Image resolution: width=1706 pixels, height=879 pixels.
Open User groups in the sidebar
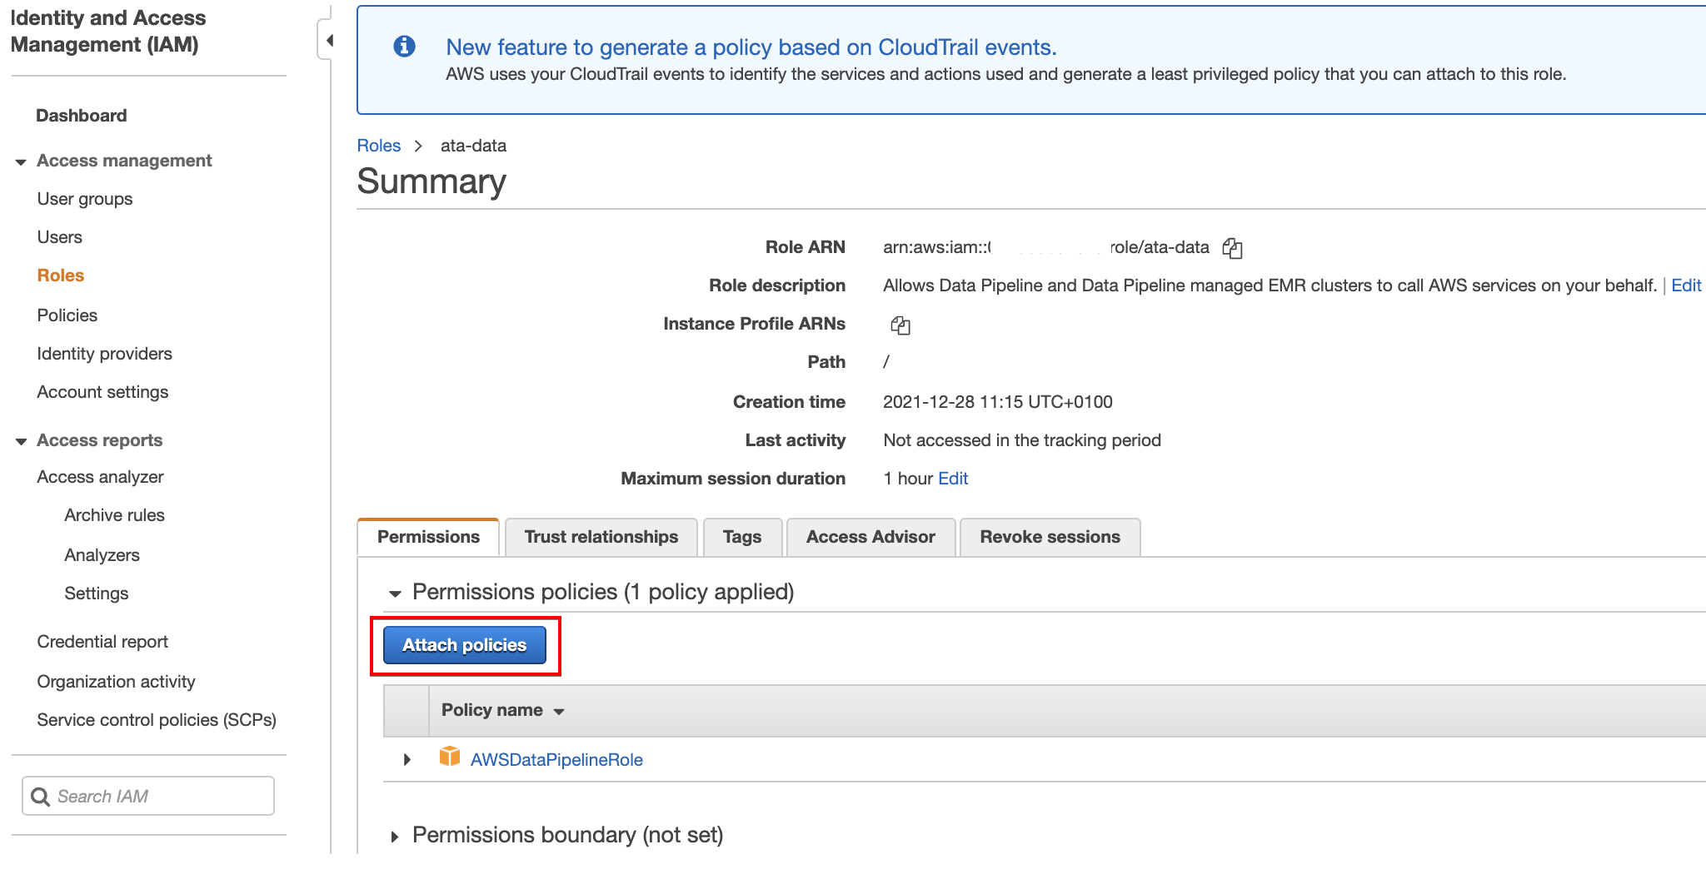(x=85, y=199)
